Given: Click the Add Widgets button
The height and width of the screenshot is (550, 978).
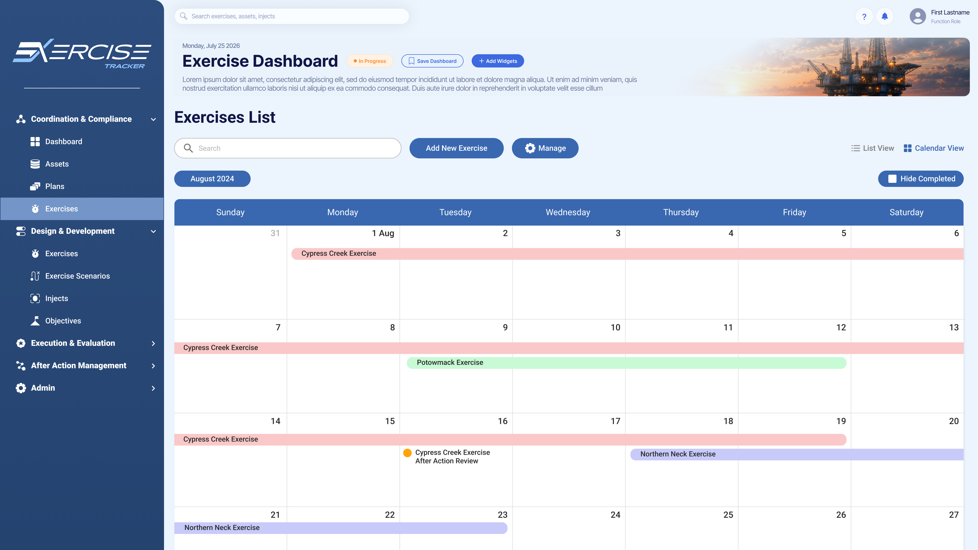Looking at the screenshot, I should click(498, 61).
